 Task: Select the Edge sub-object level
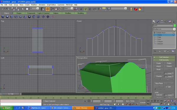[x=159, y=37]
